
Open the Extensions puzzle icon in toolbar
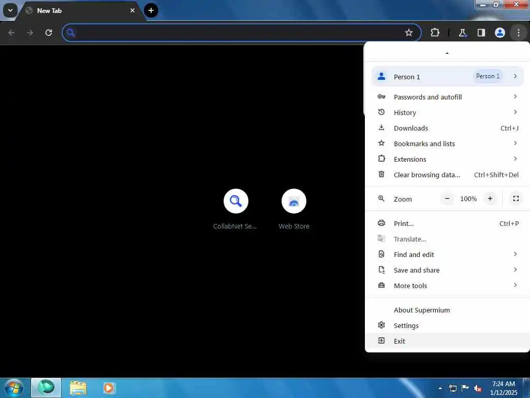tap(435, 33)
